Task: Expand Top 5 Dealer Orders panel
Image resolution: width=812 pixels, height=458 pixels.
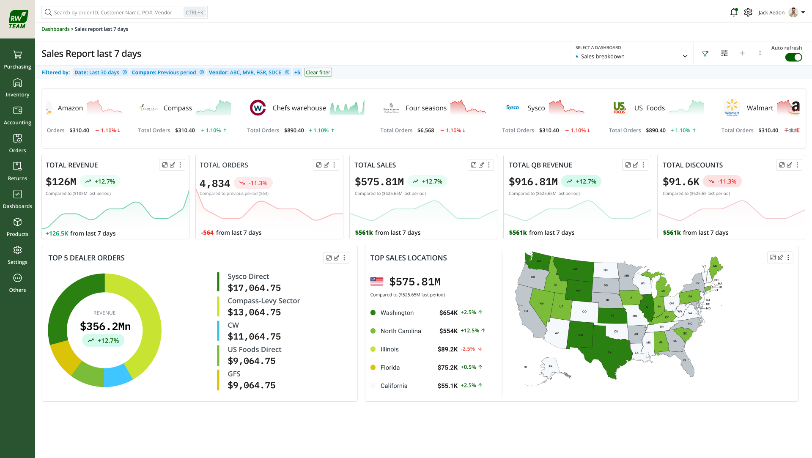Action: click(329, 258)
